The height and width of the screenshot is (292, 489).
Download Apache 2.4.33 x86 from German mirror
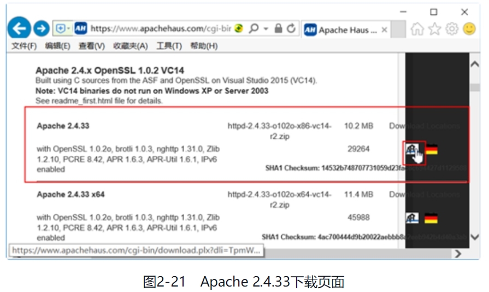click(x=432, y=149)
